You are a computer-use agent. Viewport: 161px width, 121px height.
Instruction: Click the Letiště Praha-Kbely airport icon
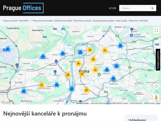pyautogui.click(x=131, y=35)
